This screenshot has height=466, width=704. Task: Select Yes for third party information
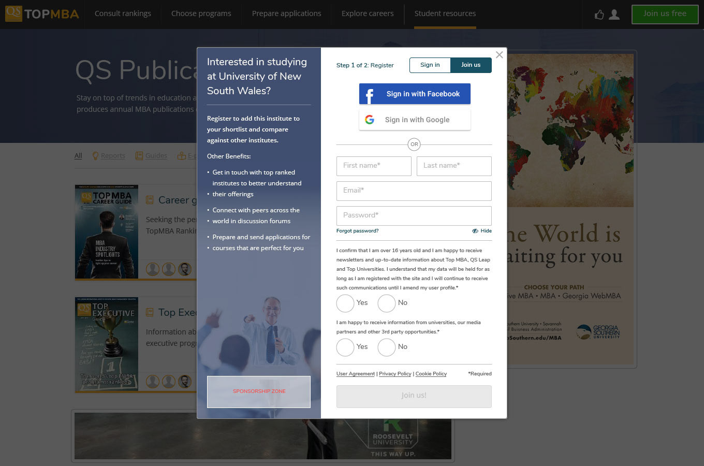coord(345,347)
